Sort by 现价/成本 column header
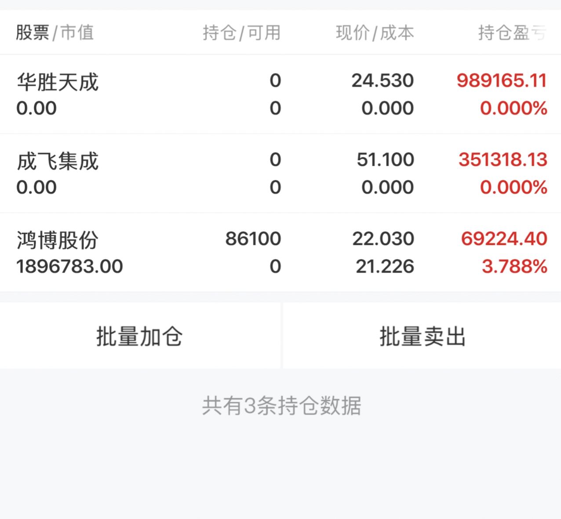This screenshot has width=561, height=519. click(x=375, y=33)
